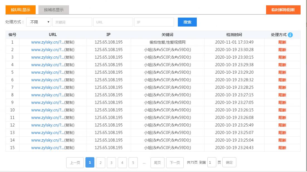
Task: Switch to the 按URL显示 tab
Action: click(x=21, y=10)
